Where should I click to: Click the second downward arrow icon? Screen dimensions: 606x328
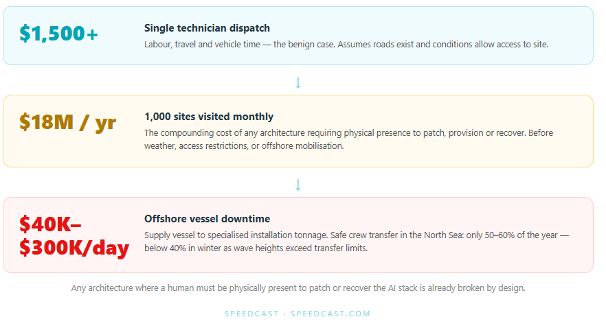point(298,185)
